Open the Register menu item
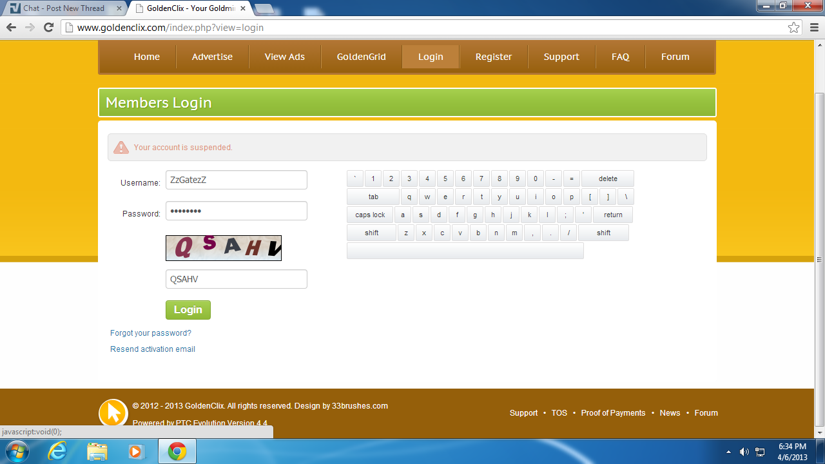The image size is (825, 464). [494, 57]
